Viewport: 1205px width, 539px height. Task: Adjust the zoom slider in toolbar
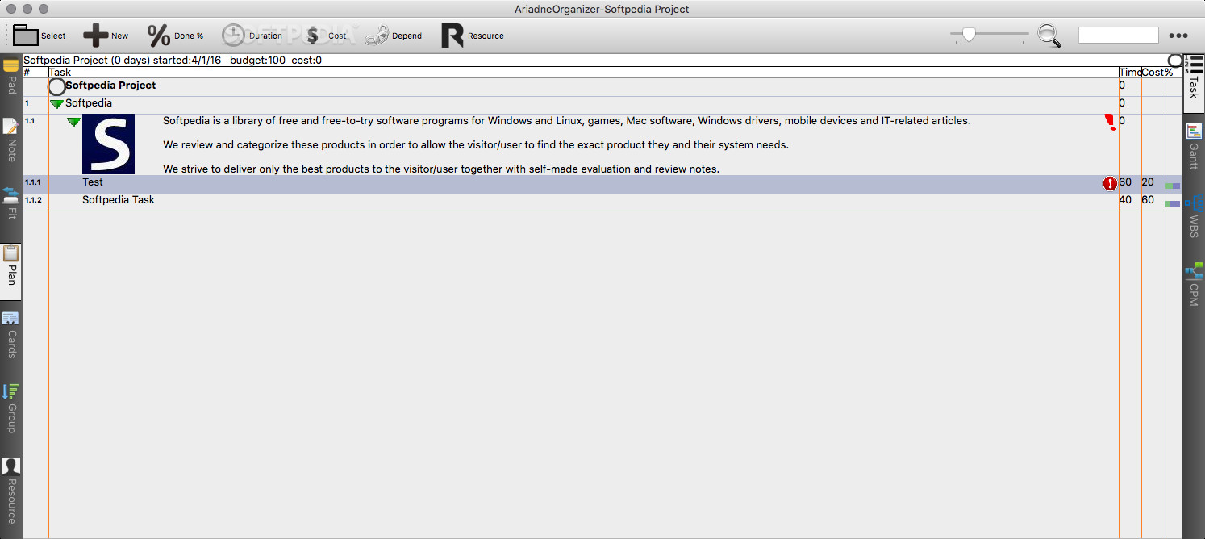pos(969,34)
